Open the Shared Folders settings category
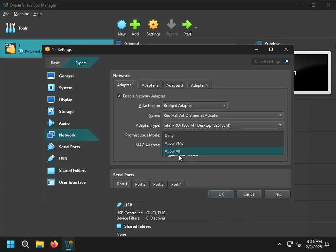 [72, 170]
